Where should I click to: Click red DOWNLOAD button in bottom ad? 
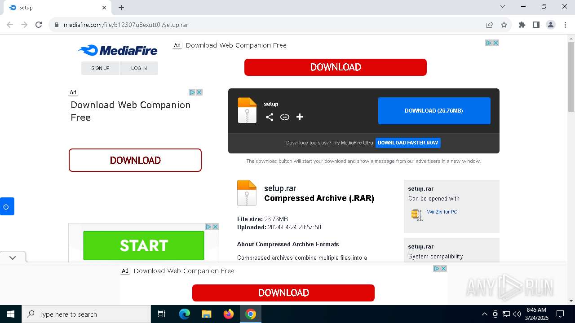tap(283, 293)
